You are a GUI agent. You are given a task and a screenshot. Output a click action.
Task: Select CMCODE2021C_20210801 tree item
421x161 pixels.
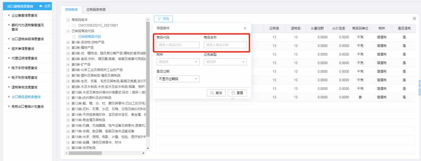[98, 25]
